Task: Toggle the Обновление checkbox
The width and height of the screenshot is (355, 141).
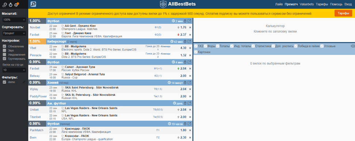Action: 4,46
